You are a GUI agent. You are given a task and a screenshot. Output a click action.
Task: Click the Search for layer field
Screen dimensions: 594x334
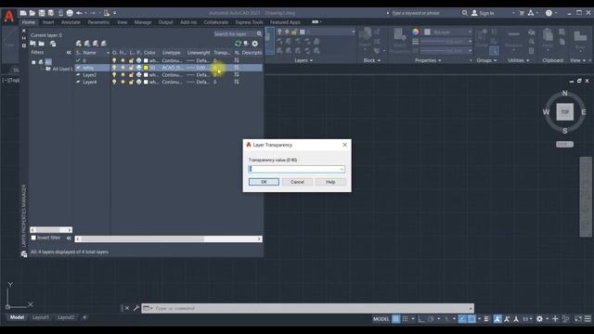click(x=234, y=33)
